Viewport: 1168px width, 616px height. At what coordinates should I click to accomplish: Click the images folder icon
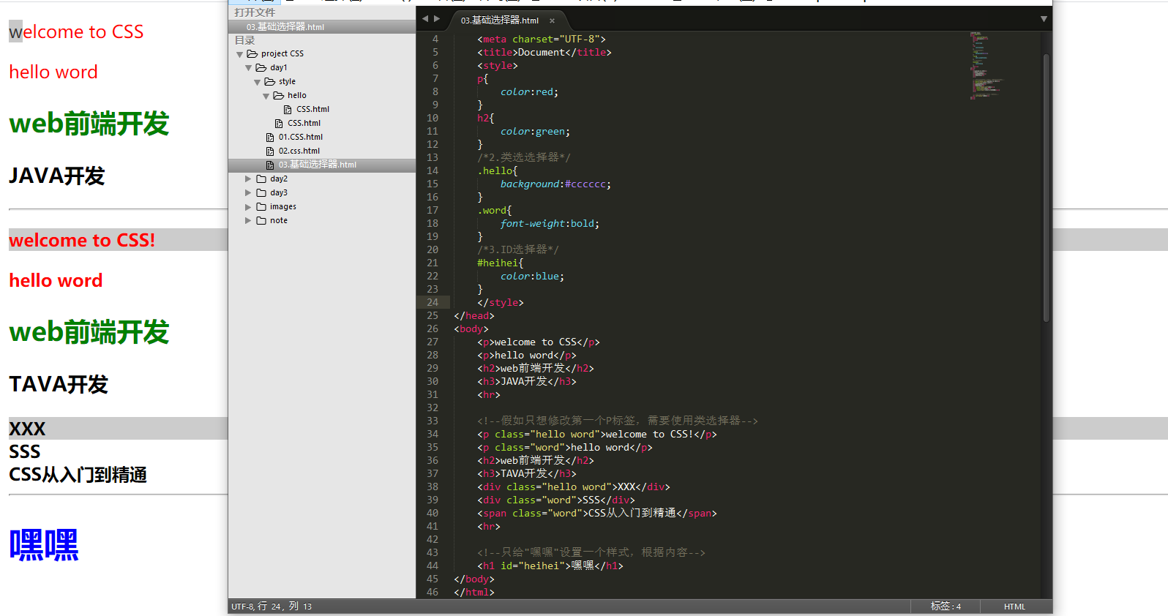[x=261, y=206]
